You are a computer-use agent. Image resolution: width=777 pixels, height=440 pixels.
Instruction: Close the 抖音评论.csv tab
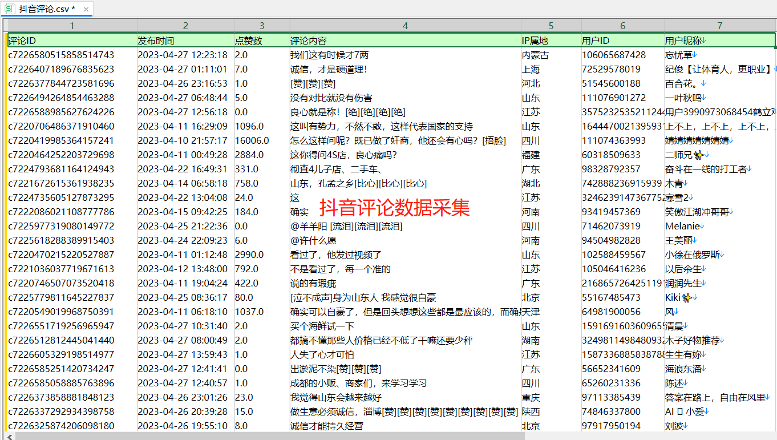(x=86, y=9)
